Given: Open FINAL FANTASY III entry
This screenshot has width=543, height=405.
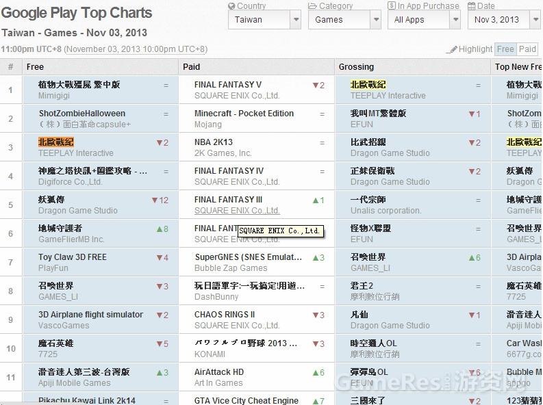Looking at the screenshot, I should 228,200.
